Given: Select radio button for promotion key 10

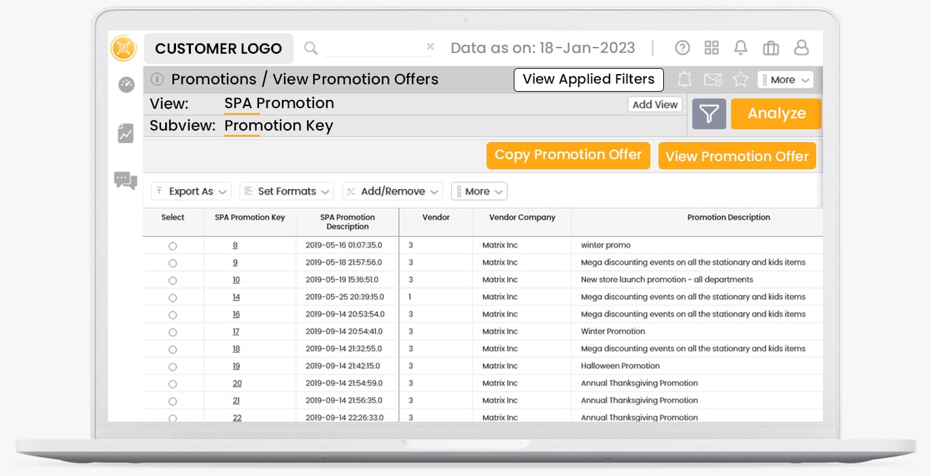Looking at the screenshot, I should [x=173, y=280].
